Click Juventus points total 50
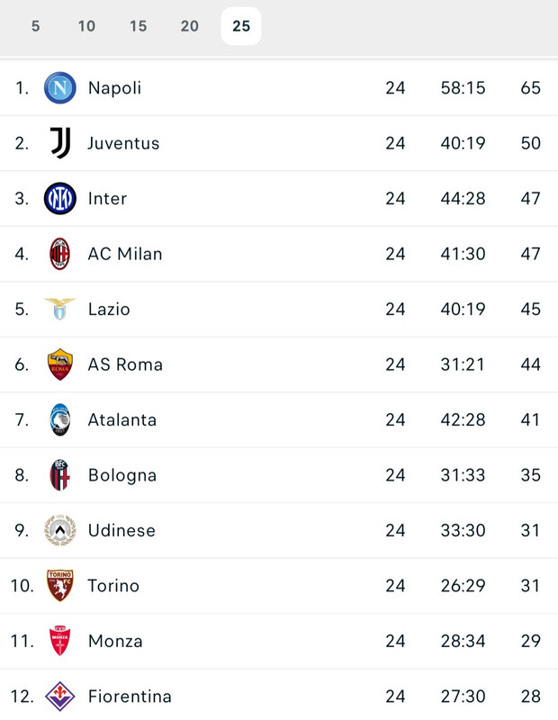Viewport: 558px width, 720px height. tap(530, 143)
